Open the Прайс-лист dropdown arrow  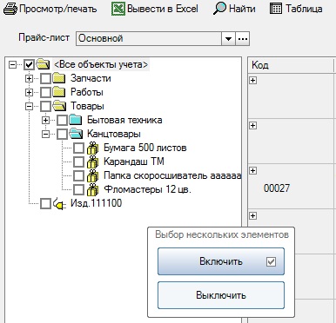tap(228, 38)
